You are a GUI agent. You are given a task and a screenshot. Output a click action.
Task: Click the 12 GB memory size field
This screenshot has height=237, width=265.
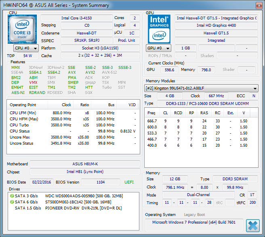(175, 179)
